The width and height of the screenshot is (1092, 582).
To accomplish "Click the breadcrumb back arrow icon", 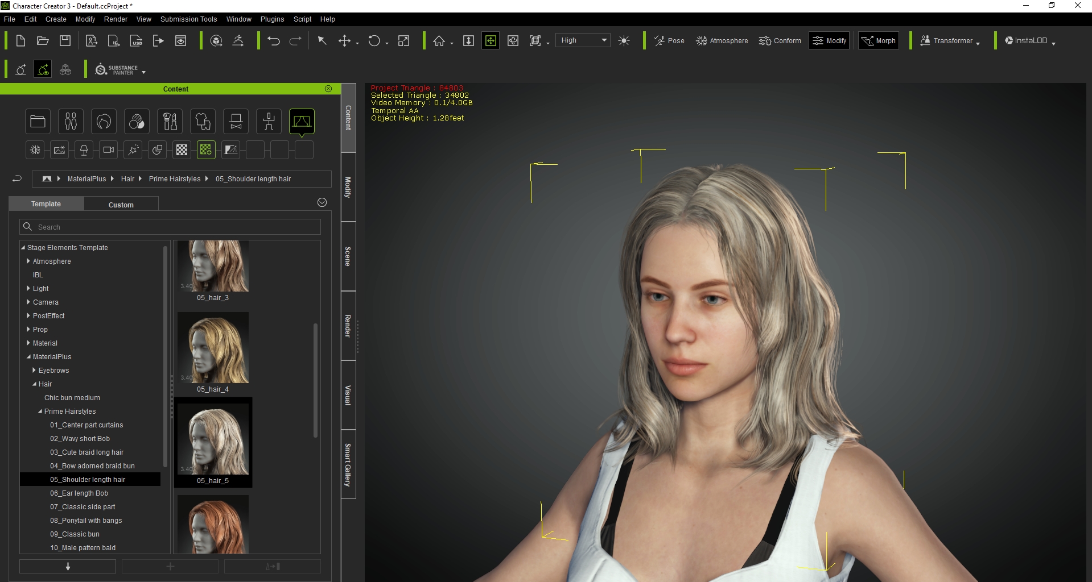I will pyautogui.click(x=17, y=178).
